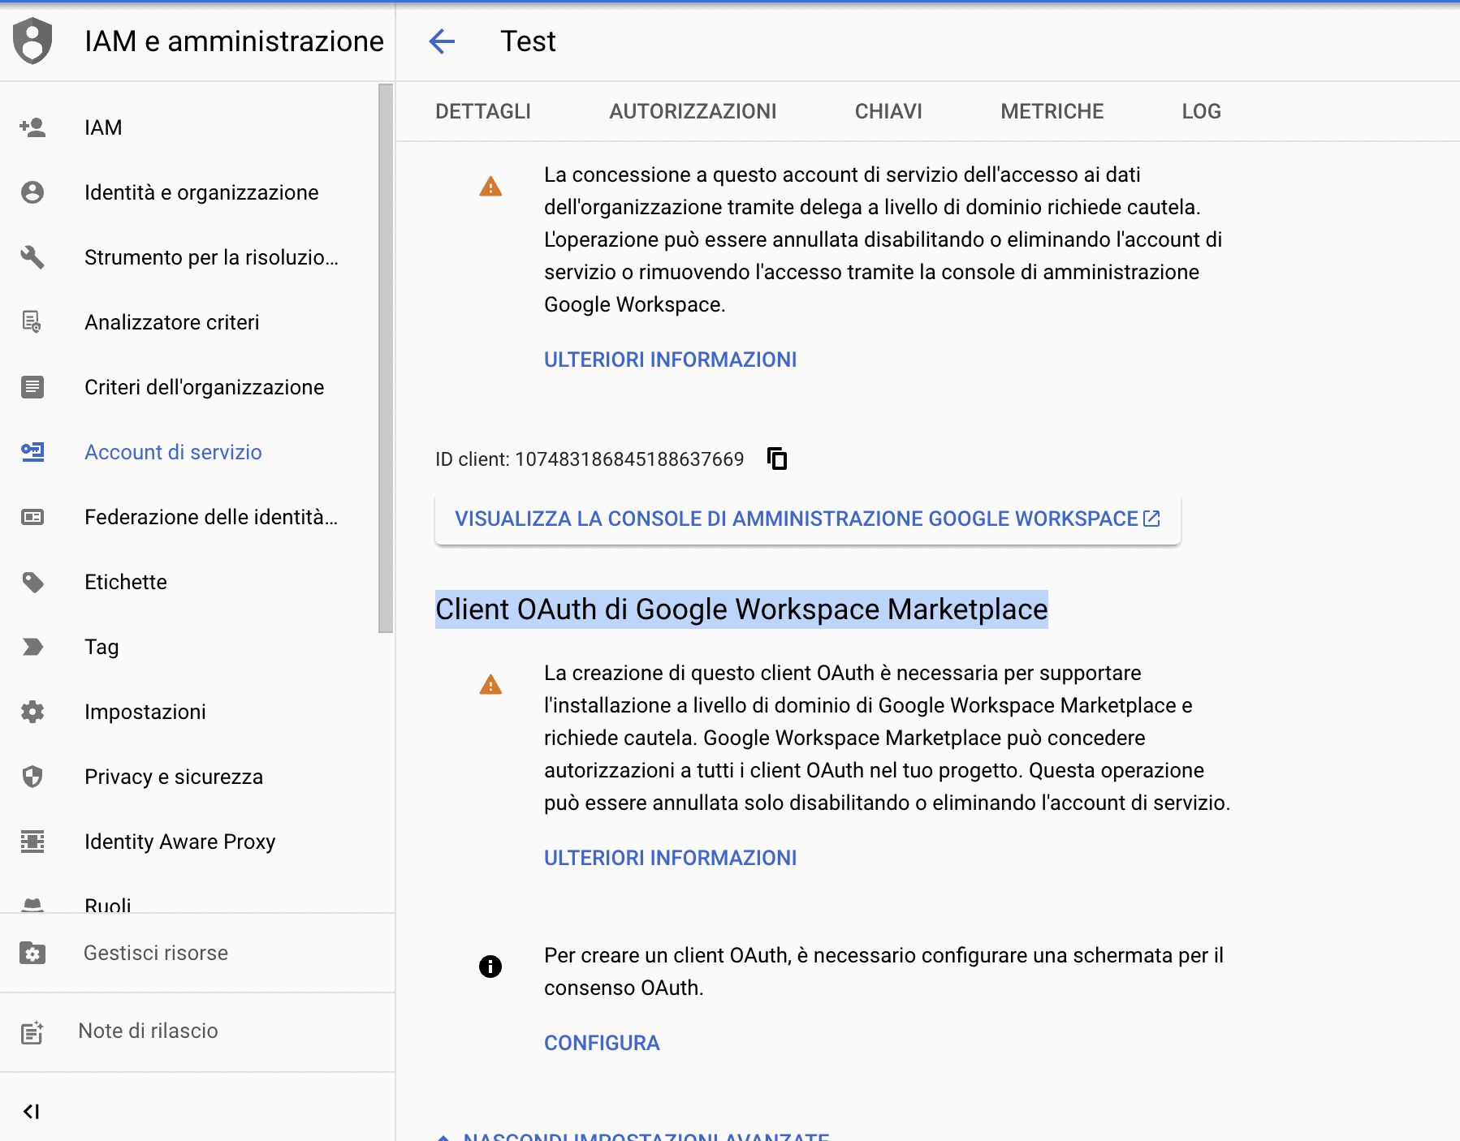Click the back arrow next to Test
Screen dimensions: 1460x1141
pyautogui.click(x=442, y=41)
